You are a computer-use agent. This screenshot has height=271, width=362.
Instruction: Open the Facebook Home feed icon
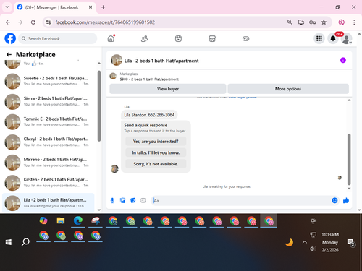coord(111,38)
